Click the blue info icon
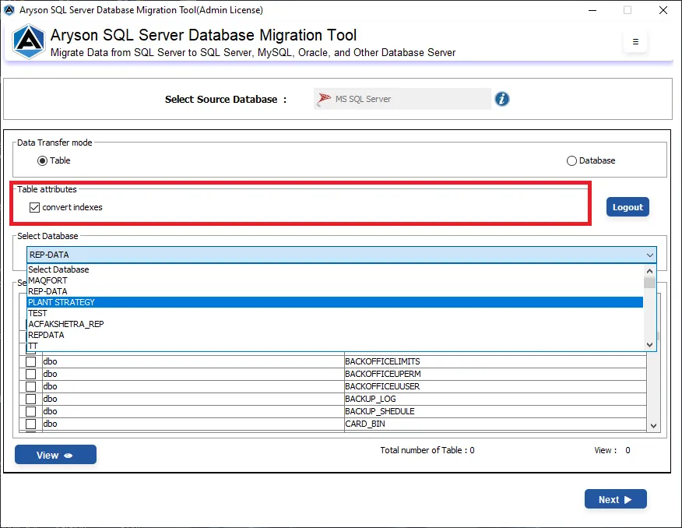This screenshot has width=682, height=528. click(x=501, y=99)
